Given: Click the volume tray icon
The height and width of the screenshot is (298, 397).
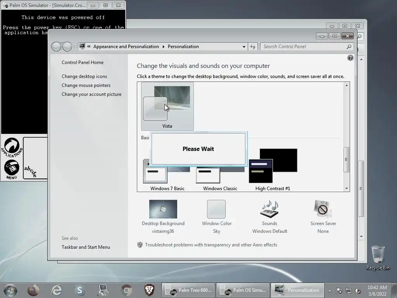Looking at the screenshot, I should 358,291.
